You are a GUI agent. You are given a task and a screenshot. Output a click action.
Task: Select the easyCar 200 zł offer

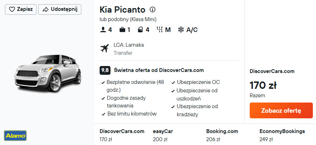[x=163, y=135]
